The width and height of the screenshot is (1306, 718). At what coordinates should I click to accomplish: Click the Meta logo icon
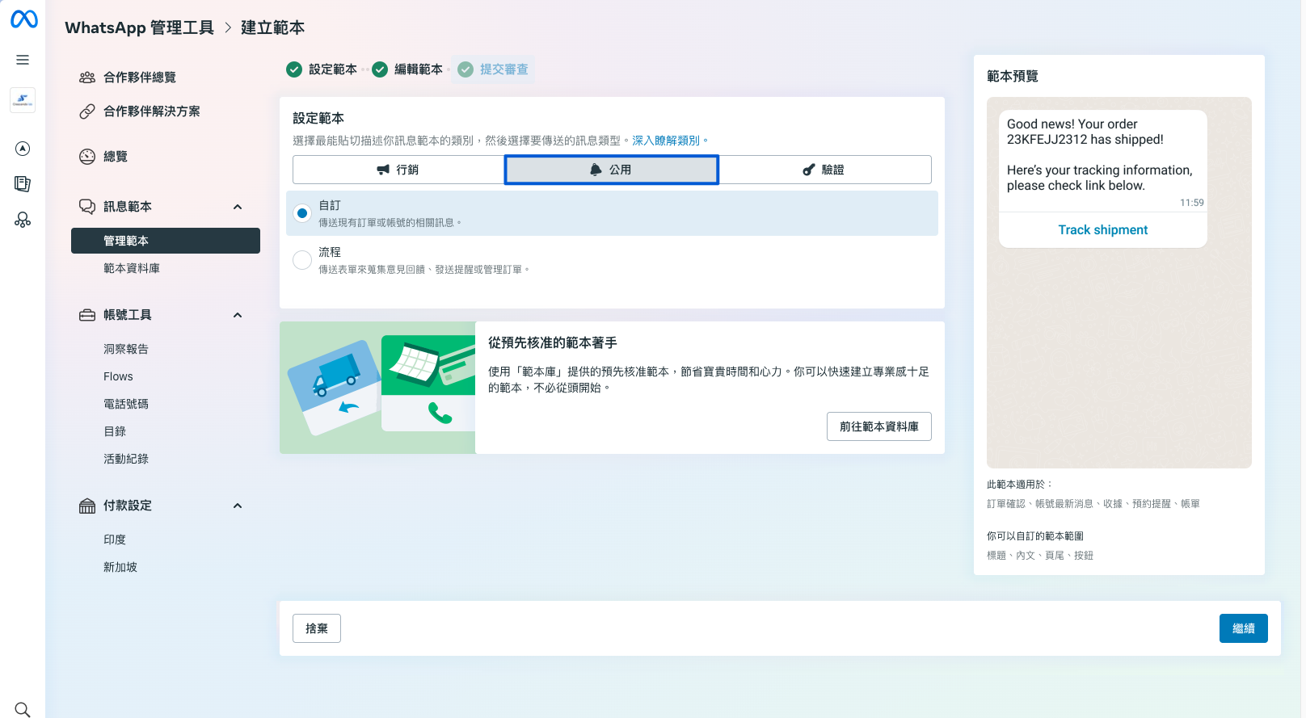click(x=23, y=19)
